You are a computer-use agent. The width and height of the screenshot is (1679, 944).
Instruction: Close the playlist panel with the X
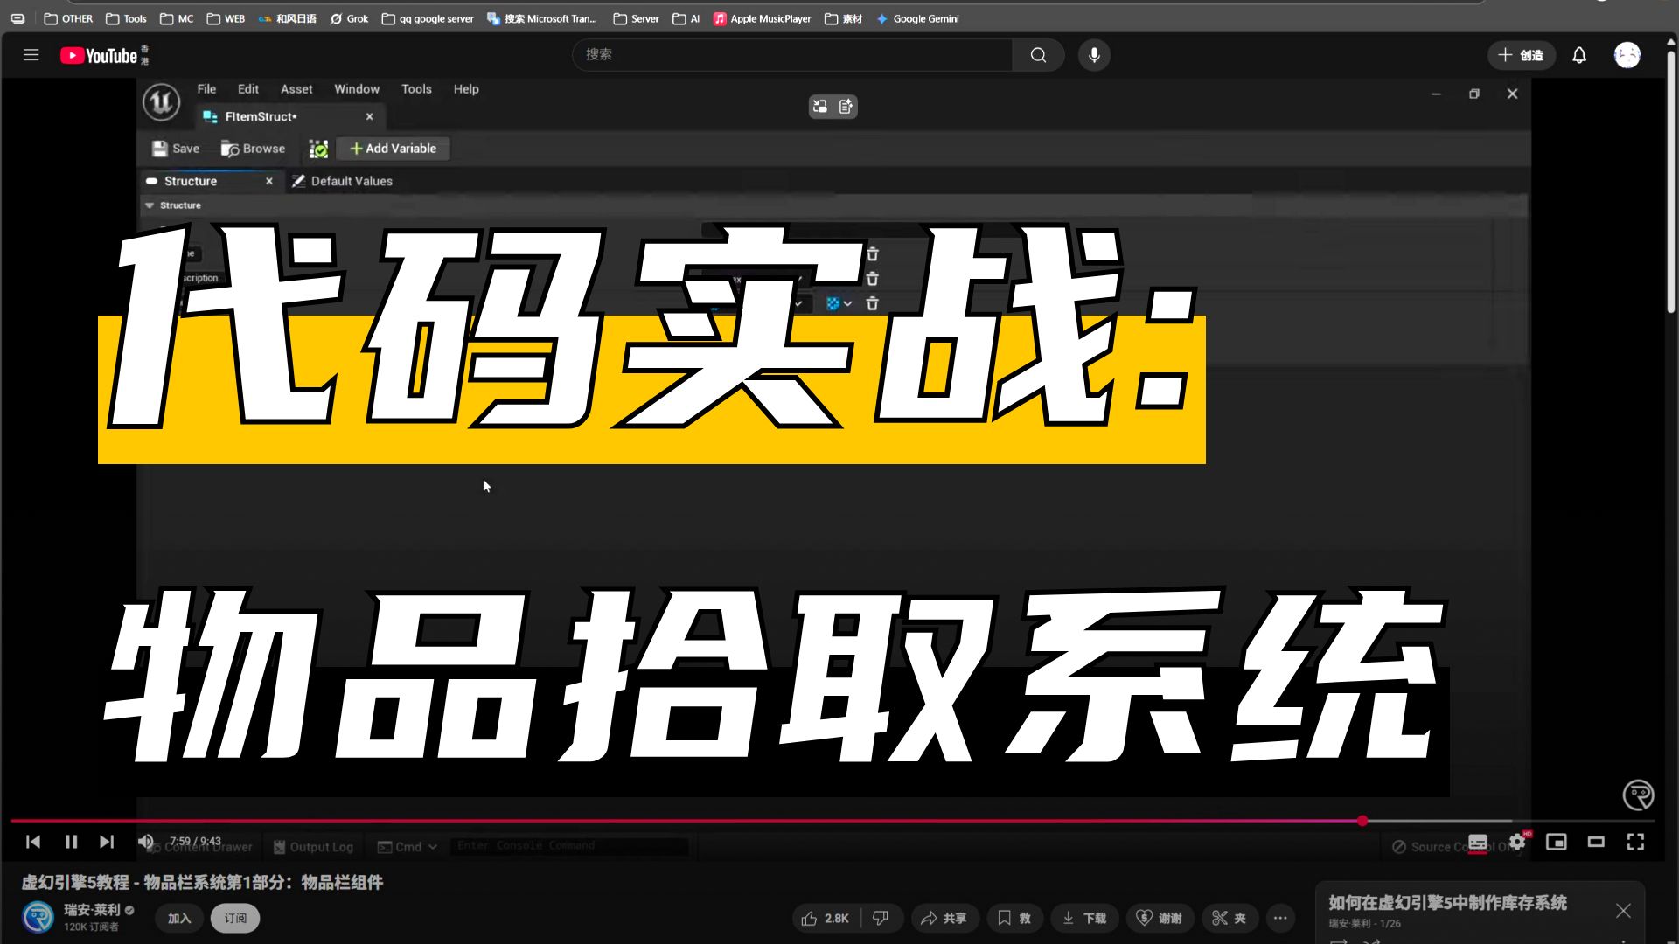click(1623, 911)
